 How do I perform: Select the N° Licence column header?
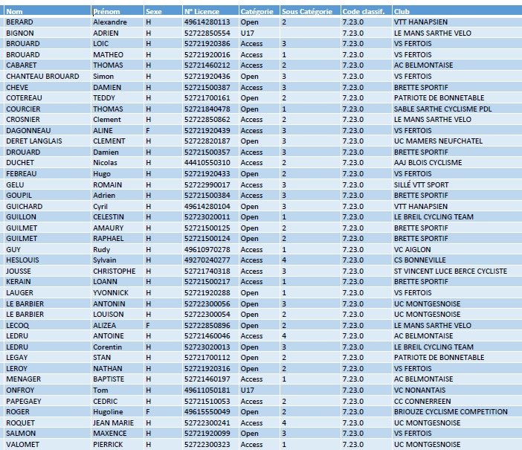pyautogui.click(x=200, y=12)
